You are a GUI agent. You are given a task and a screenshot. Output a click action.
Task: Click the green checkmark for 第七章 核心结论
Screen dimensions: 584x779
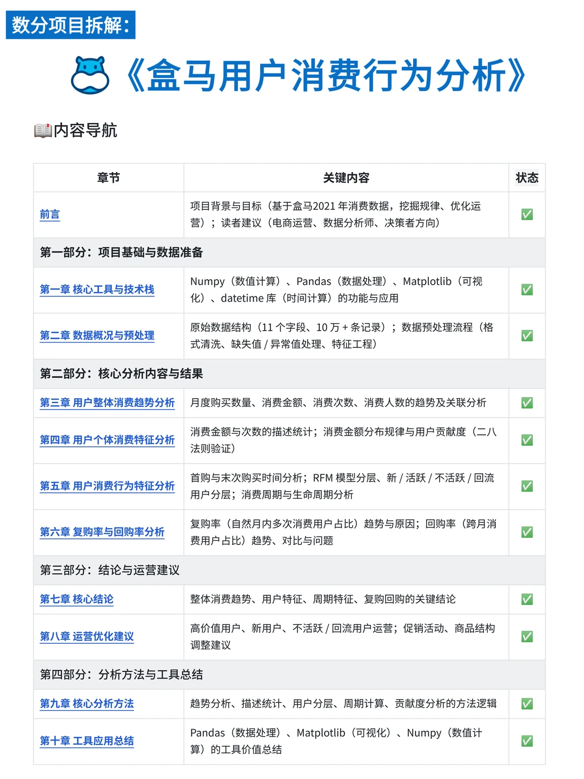click(527, 599)
